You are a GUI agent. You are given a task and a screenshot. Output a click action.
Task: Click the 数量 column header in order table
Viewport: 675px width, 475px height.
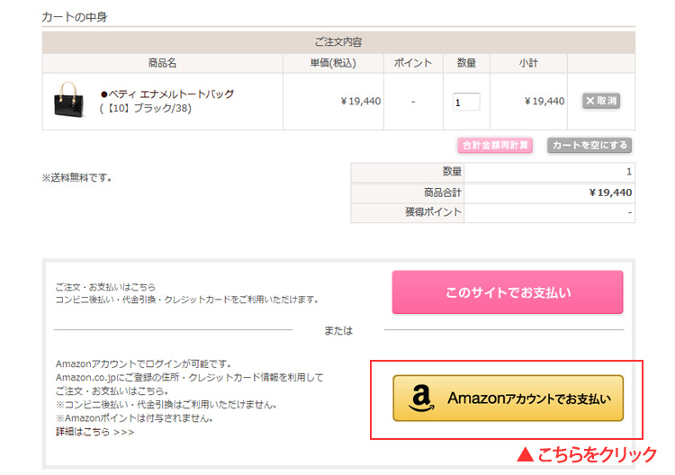coord(466,63)
